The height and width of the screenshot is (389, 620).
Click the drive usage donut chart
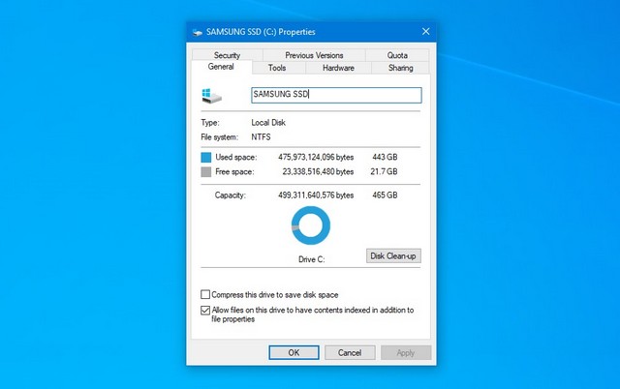coord(311,225)
